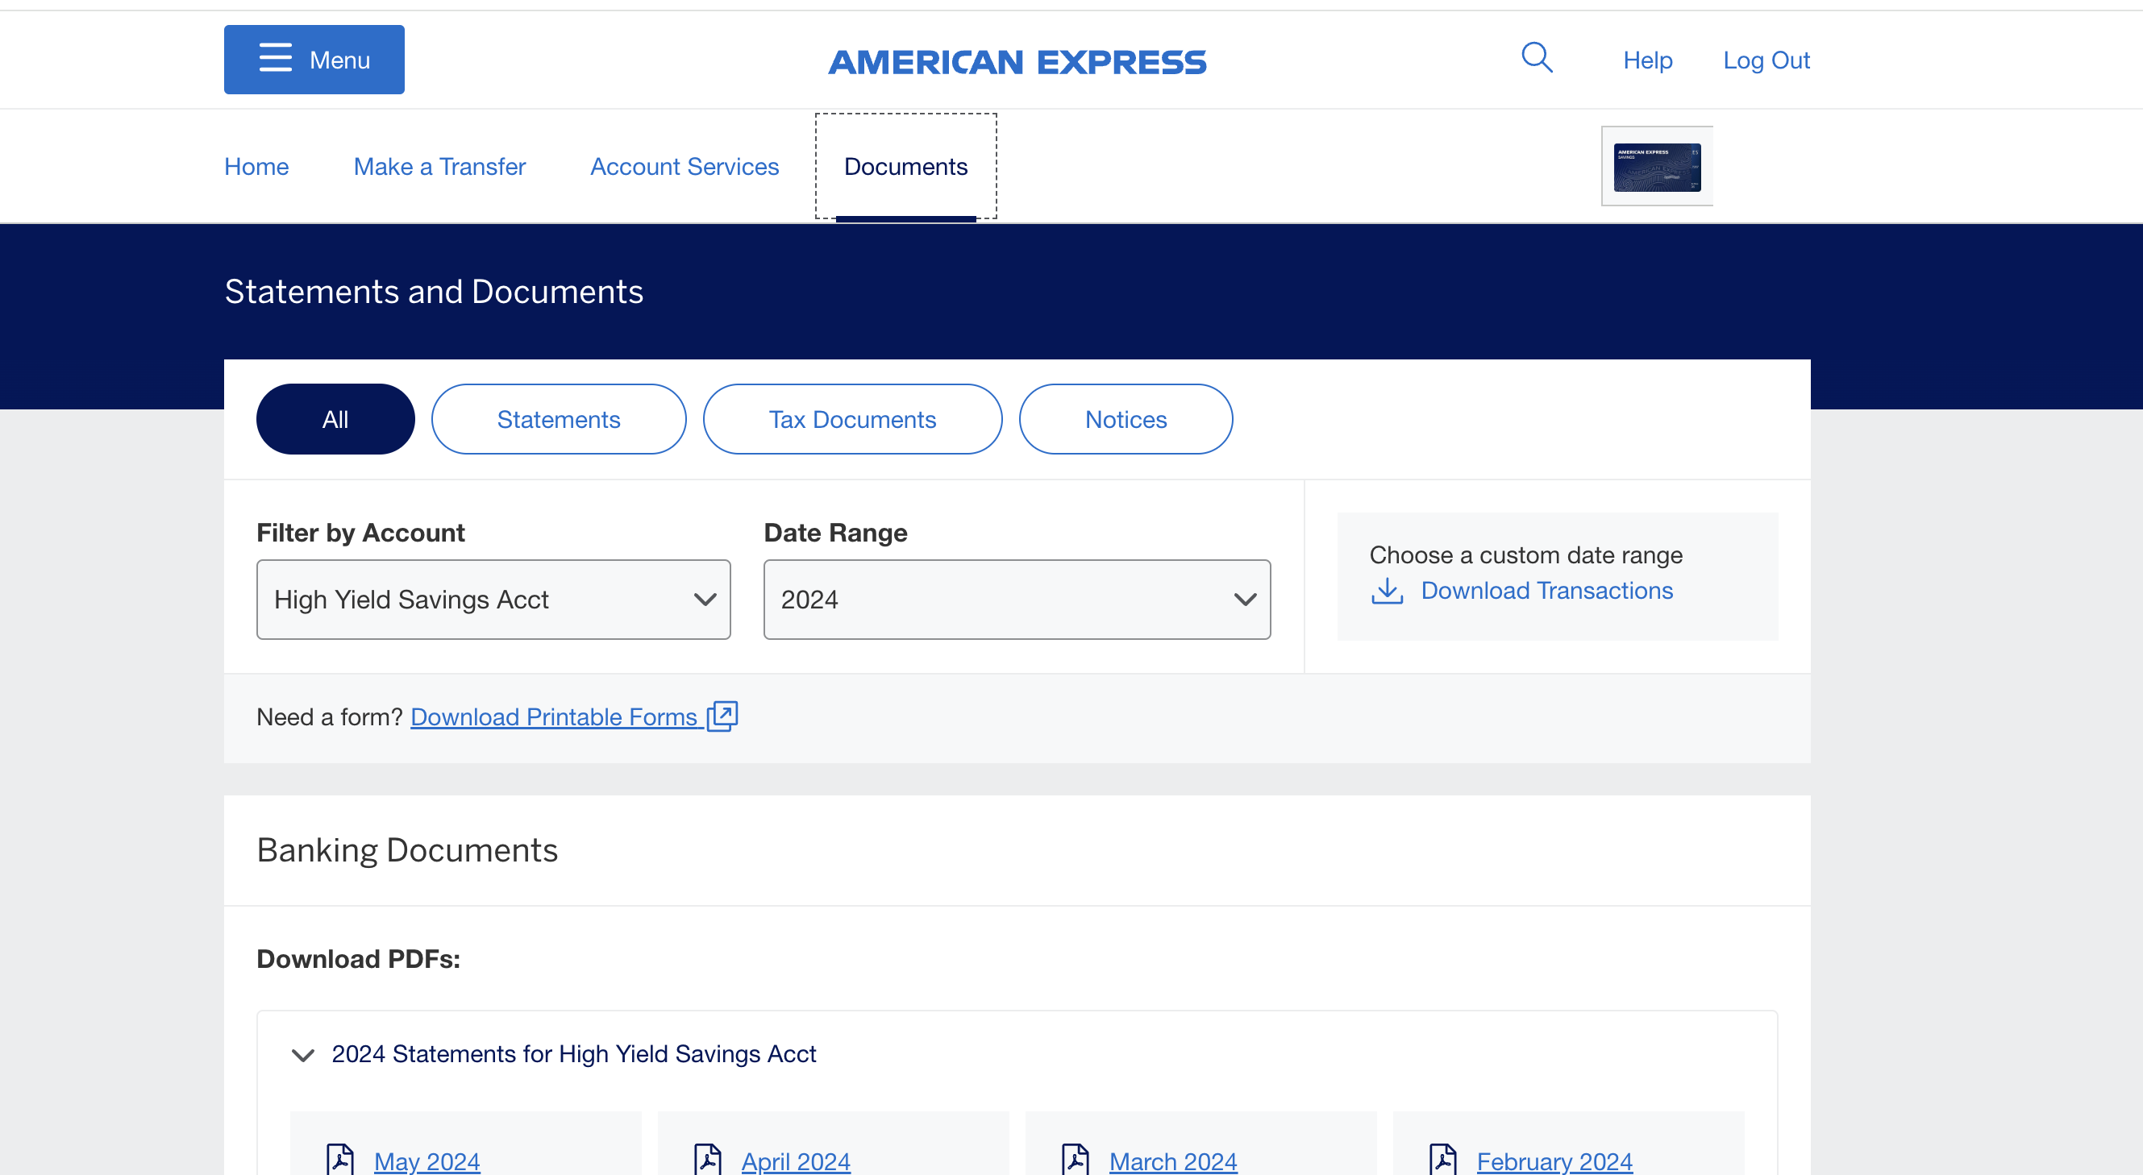The height and width of the screenshot is (1175, 2143).
Task: Filter by Tax Documents
Action: coord(852,419)
